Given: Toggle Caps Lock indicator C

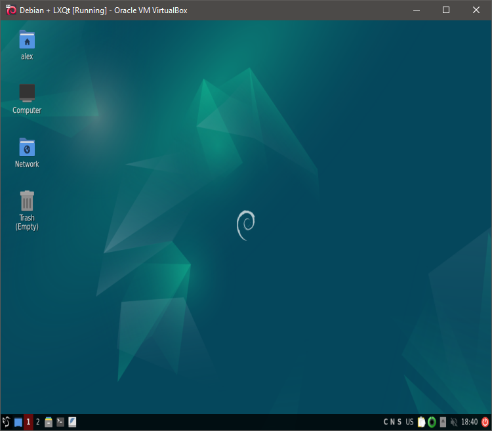Looking at the screenshot, I should (x=386, y=422).
